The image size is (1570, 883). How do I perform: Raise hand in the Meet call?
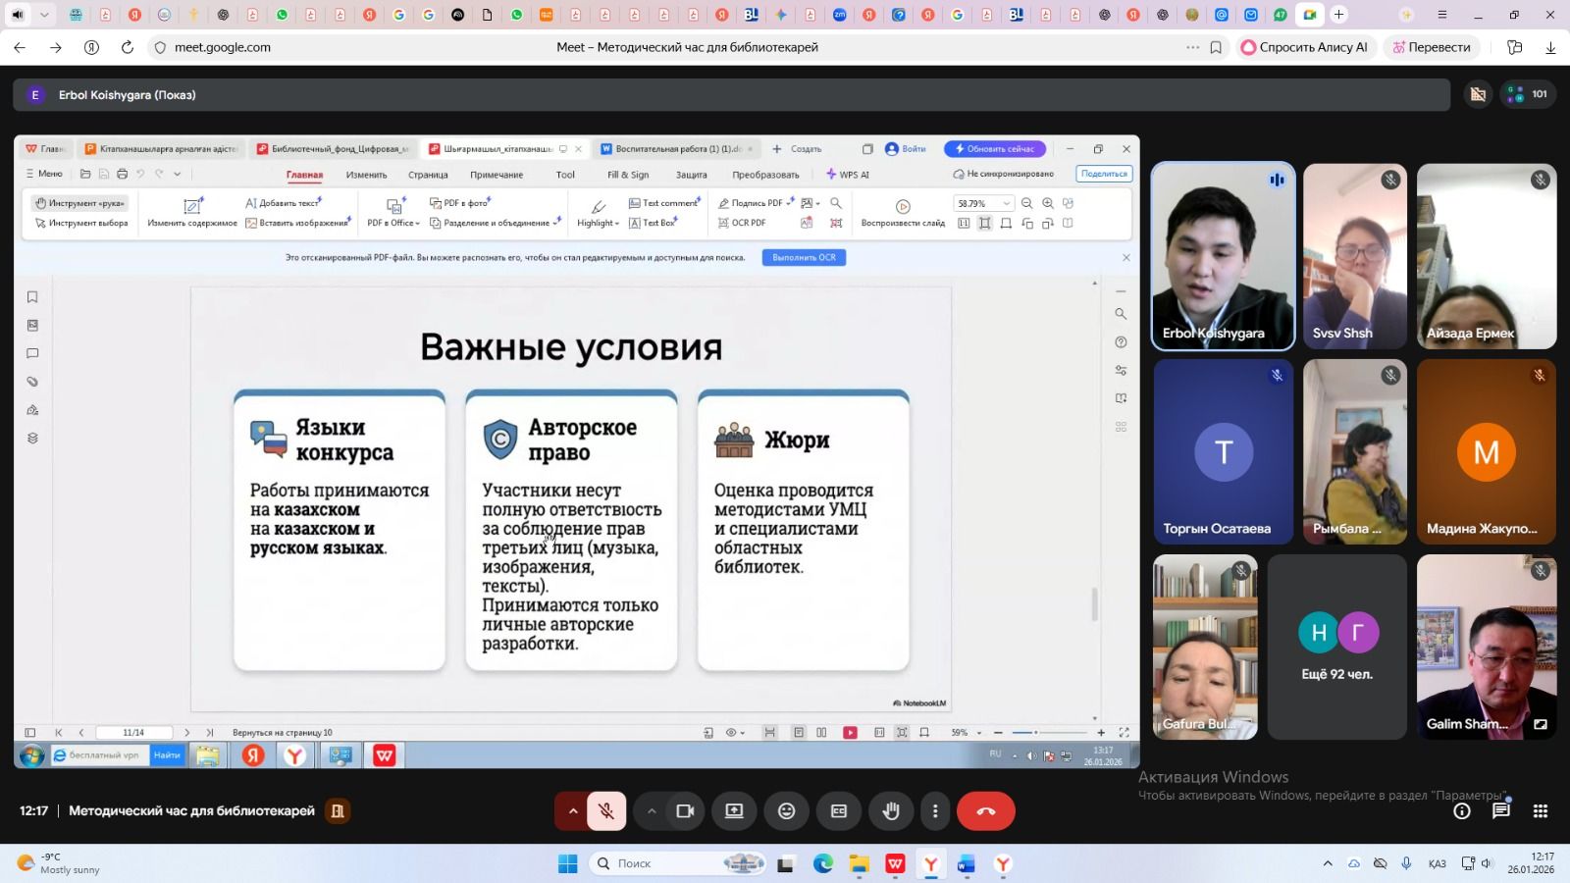click(x=891, y=811)
